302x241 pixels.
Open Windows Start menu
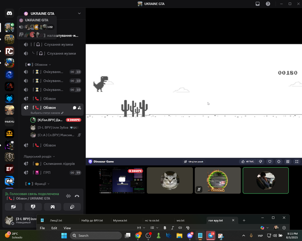64,235
